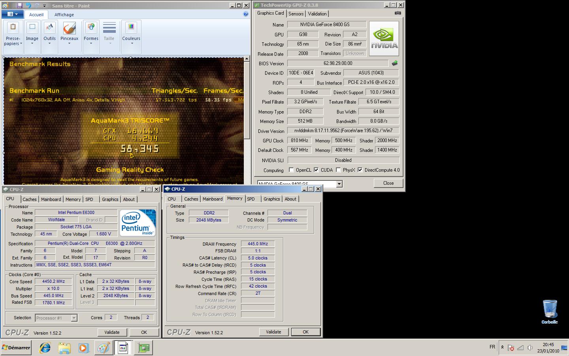Click Validate in the CPU-Z Memory window
The height and width of the screenshot is (356, 569).
click(273, 332)
